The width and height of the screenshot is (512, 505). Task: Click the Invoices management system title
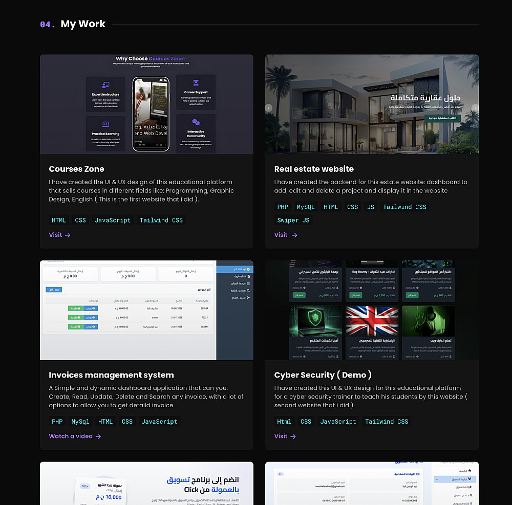click(111, 375)
